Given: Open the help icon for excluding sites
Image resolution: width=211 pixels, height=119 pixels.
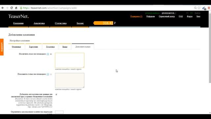Looking at the screenshot, I should tap(48, 54).
